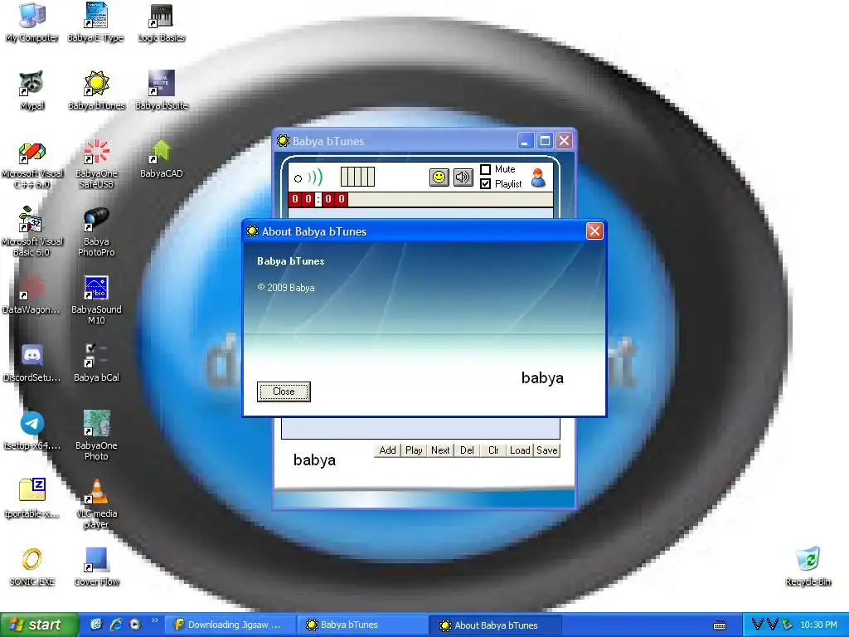Screen dimensions: 849x637
Task: Open Microsoft Visual C++ 6.0 shortcut
Action: (32, 165)
